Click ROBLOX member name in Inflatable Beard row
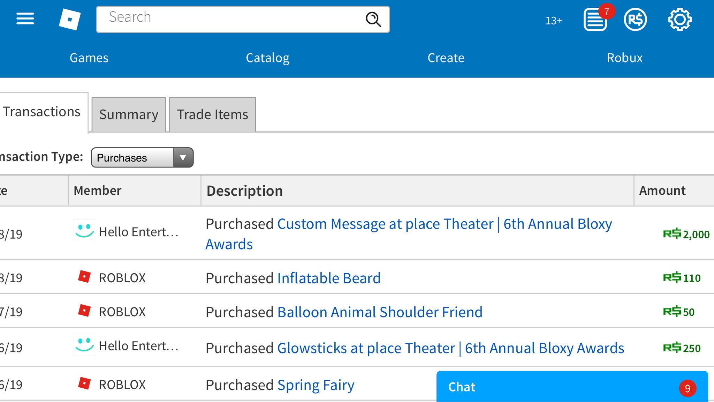The width and height of the screenshot is (714, 402). click(x=122, y=278)
